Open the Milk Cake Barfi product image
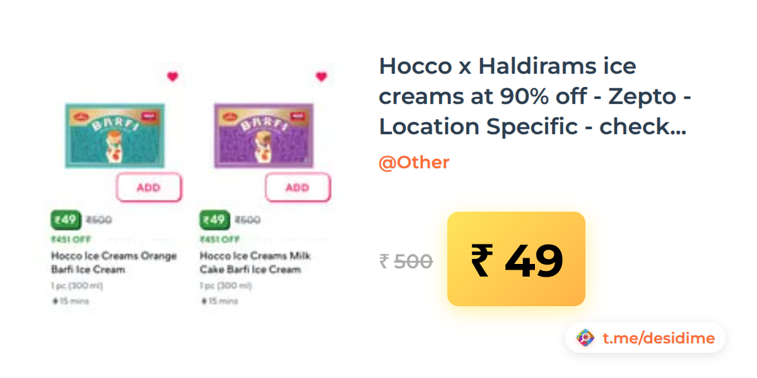This screenshot has height=378, width=757. [264, 135]
